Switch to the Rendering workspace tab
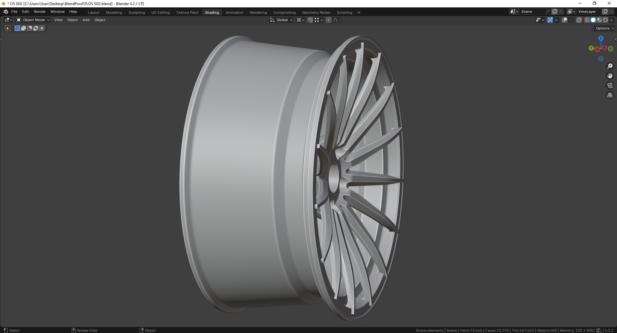Screen dimensions: 617x333 pos(259,13)
